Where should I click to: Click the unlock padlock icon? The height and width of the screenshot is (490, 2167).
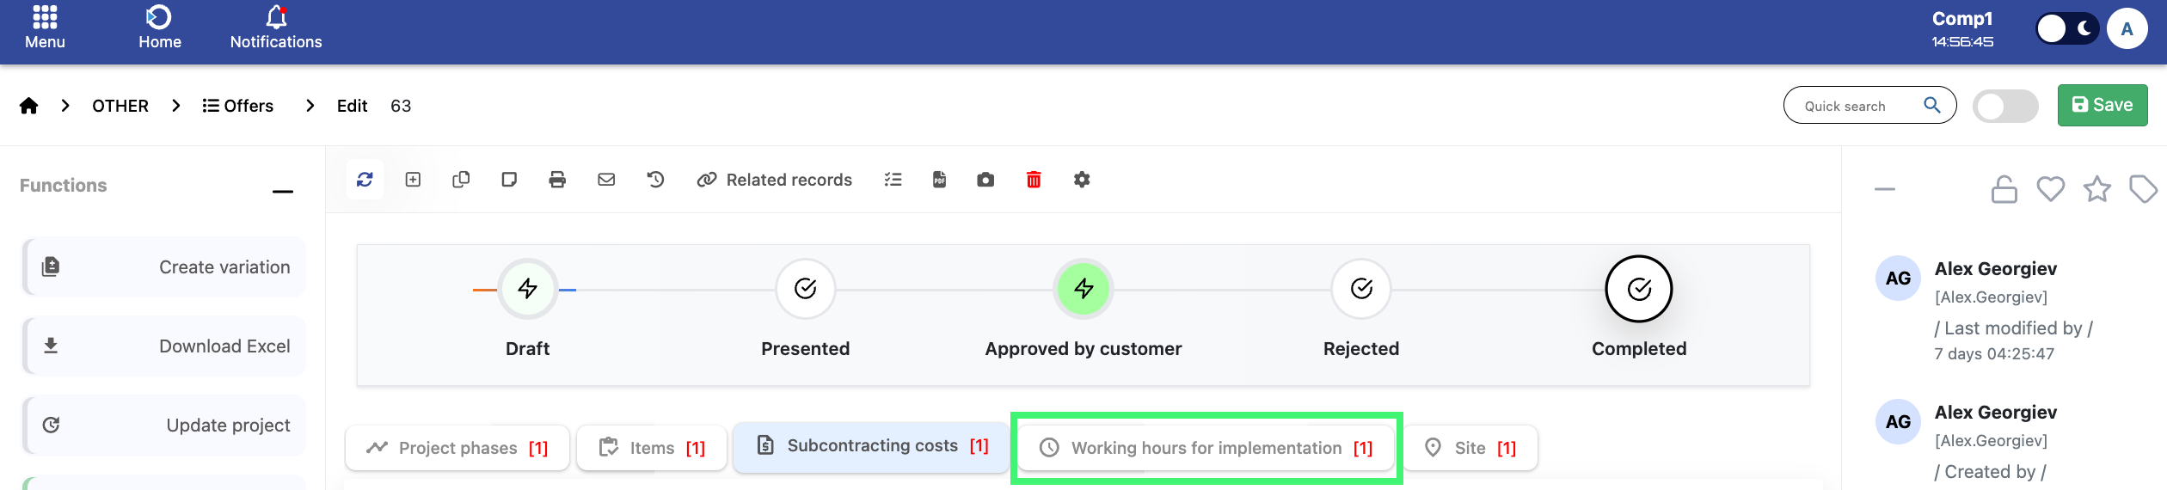pyautogui.click(x=2004, y=189)
